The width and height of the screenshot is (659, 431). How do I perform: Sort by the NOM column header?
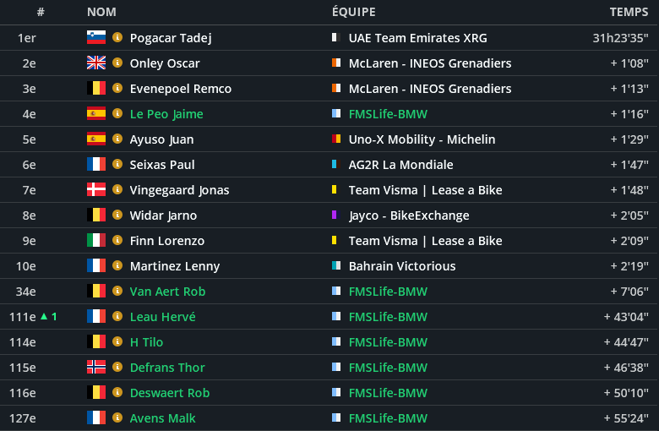click(x=101, y=12)
